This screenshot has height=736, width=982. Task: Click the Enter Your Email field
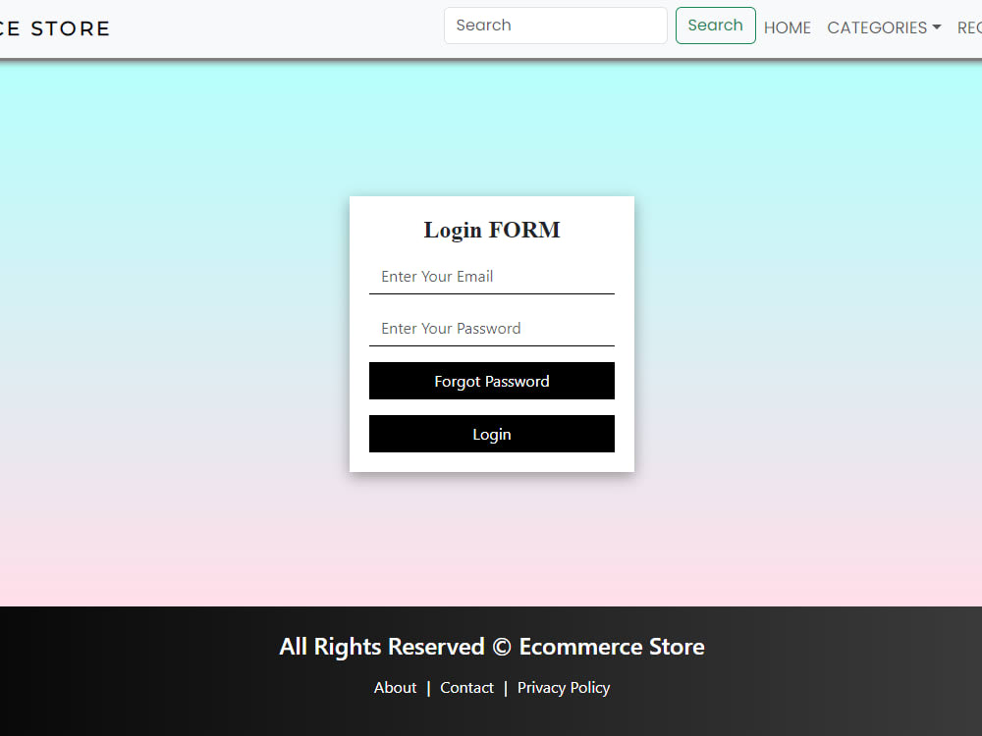pos(491,277)
